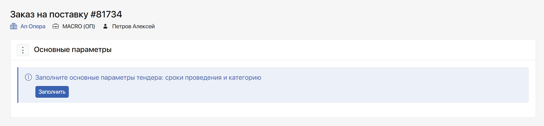Click the blue left border of the notice
544x126 pixels.
pos(18,85)
